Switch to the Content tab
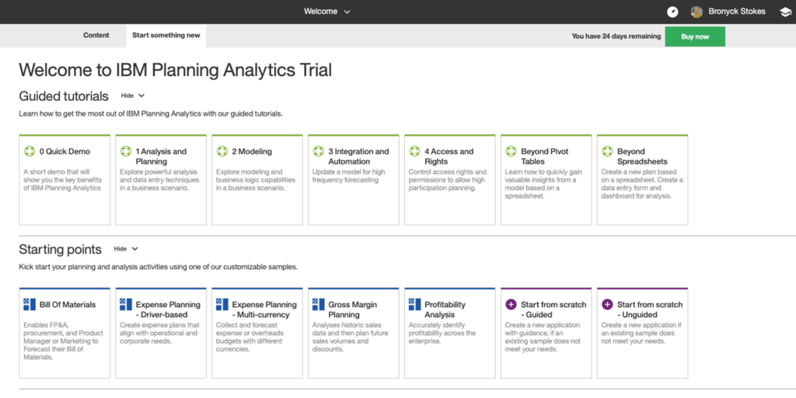This screenshot has height=398, width=796. click(96, 36)
